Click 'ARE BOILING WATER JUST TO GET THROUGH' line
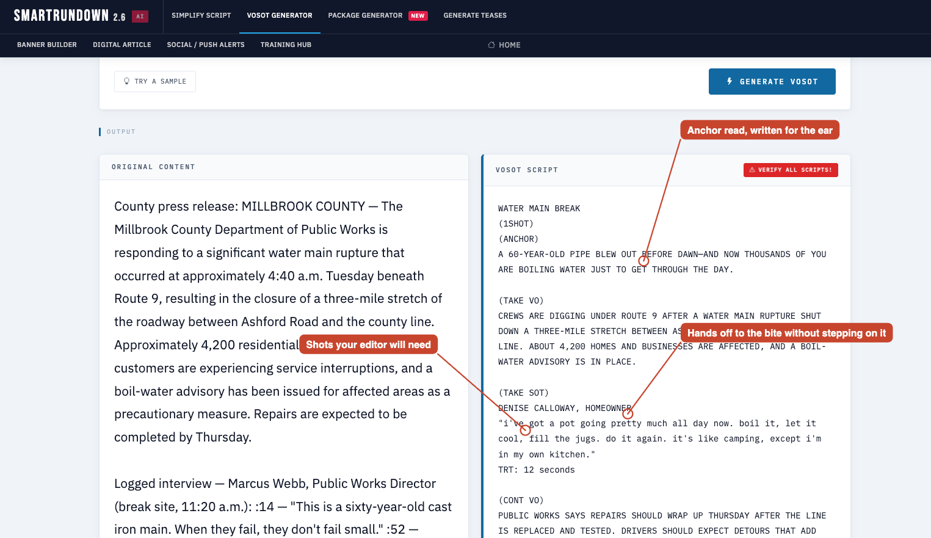 click(616, 269)
